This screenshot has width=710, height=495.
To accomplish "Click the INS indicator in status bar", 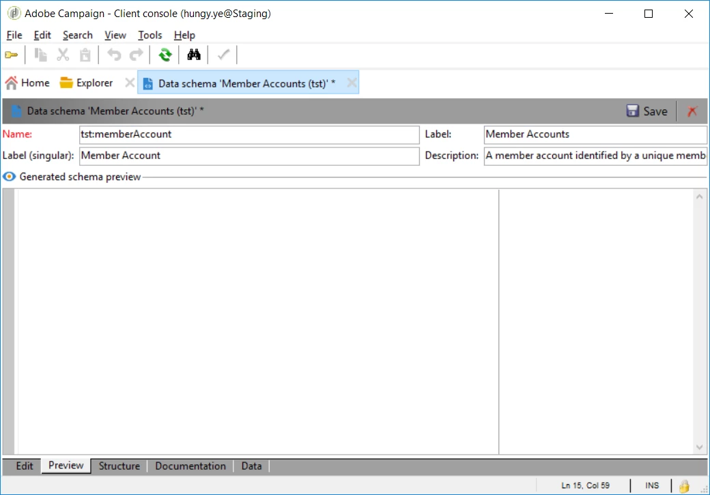I will 651,485.
